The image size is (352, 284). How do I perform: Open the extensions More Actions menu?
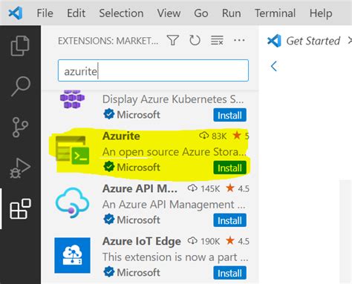coord(239,40)
